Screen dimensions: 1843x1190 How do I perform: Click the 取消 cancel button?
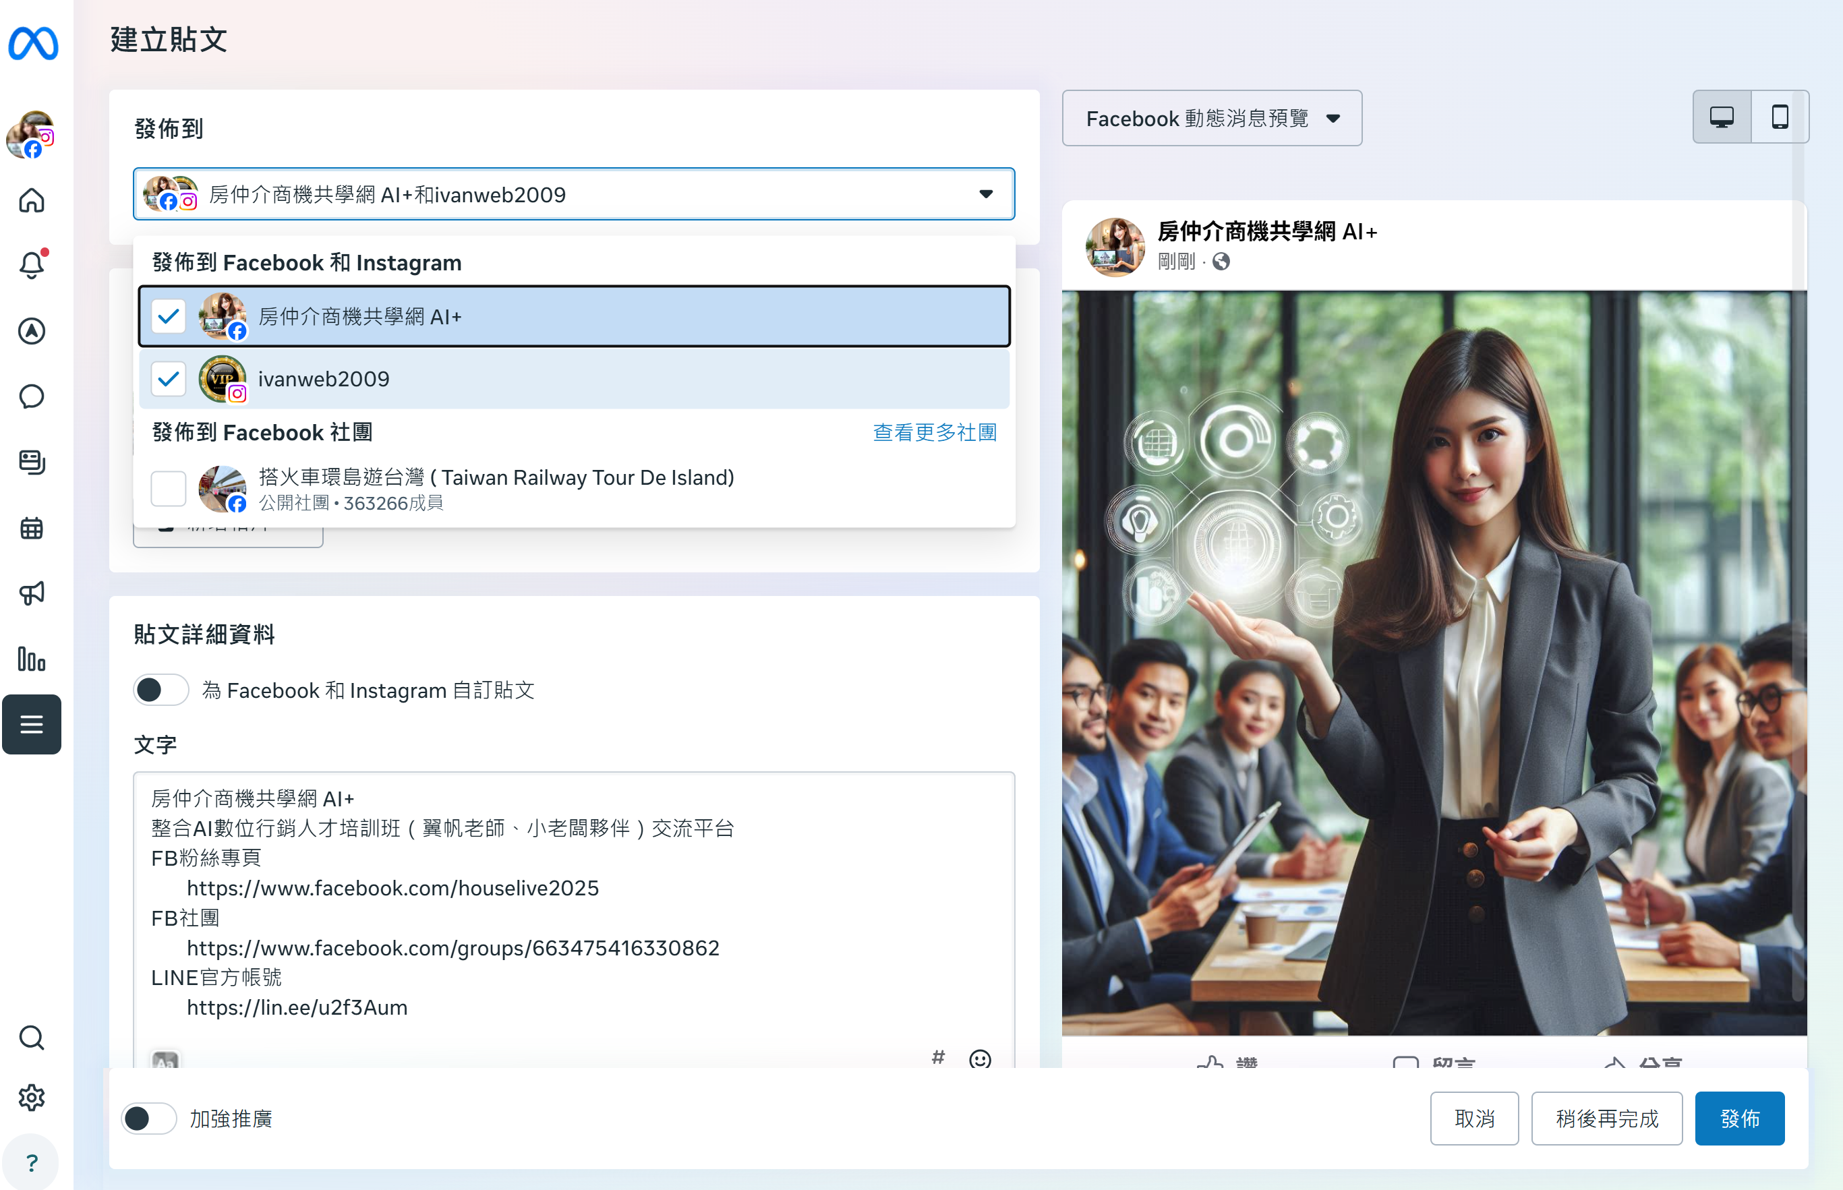(x=1474, y=1118)
